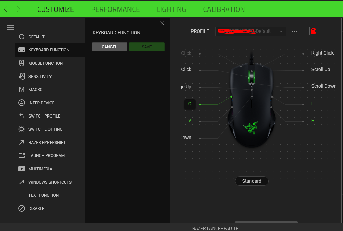343x231 pixels.
Task: Switch to the Lighting tab
Action: tap(171, 9)
